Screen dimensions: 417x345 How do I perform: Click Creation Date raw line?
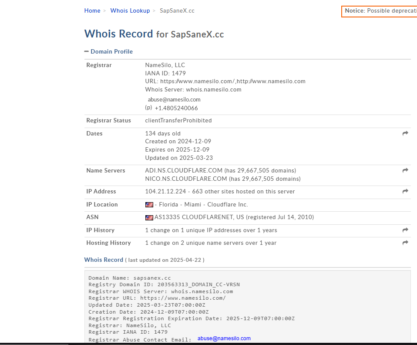point(148,312)
